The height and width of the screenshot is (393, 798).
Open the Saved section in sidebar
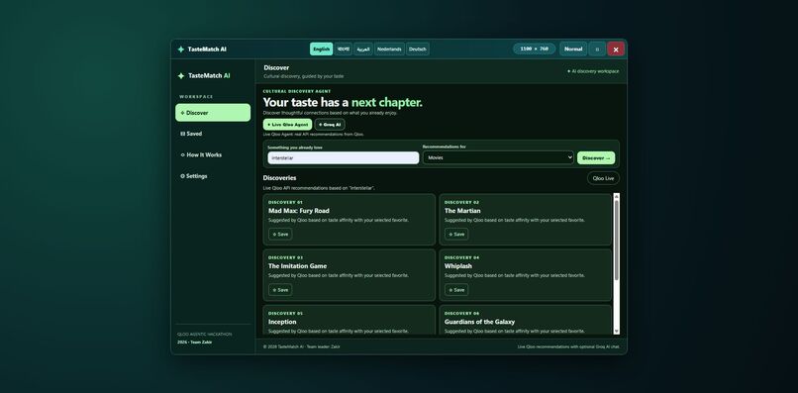(213, 134)
